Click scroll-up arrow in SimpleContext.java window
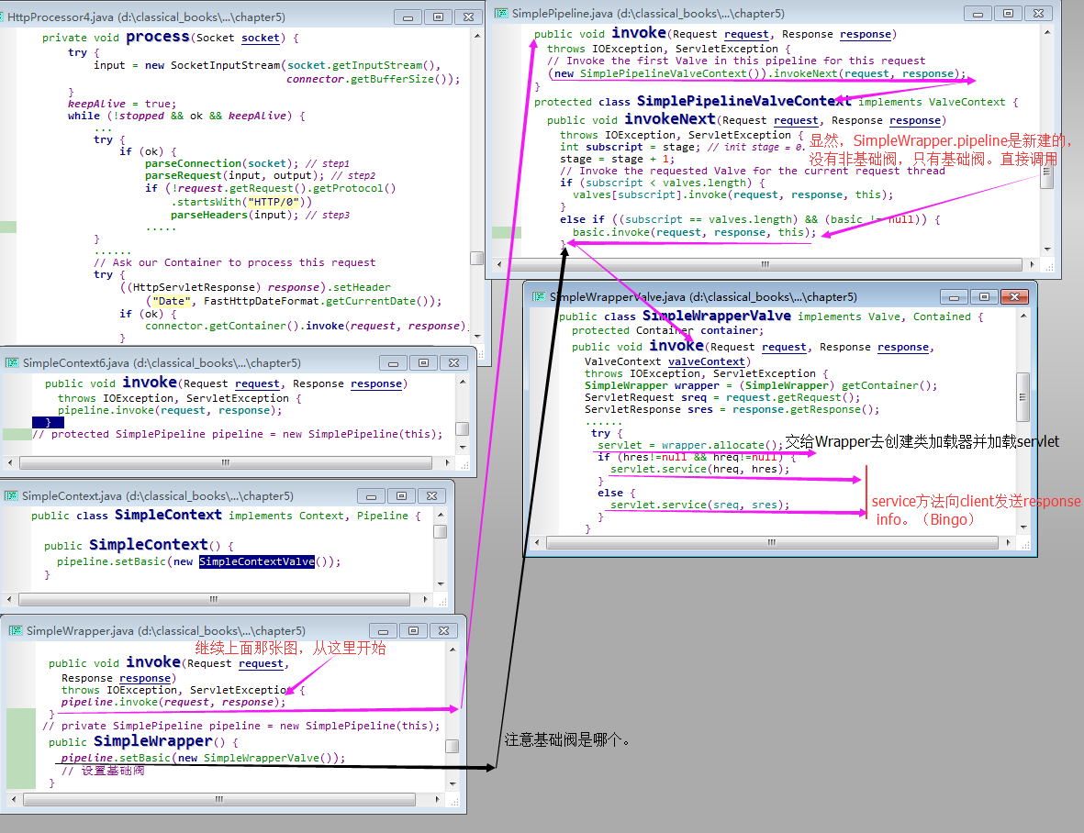Screen dimensions: 1084x833 point(441,515)
